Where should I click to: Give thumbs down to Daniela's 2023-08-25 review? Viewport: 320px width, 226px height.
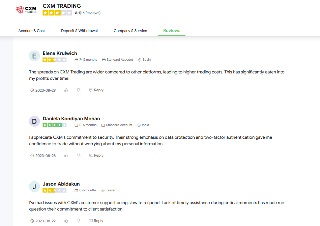[x=79, y=156]
